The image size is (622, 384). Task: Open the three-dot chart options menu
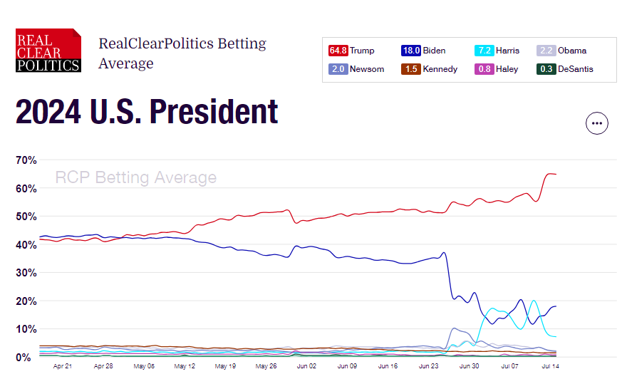click(596, 123)
